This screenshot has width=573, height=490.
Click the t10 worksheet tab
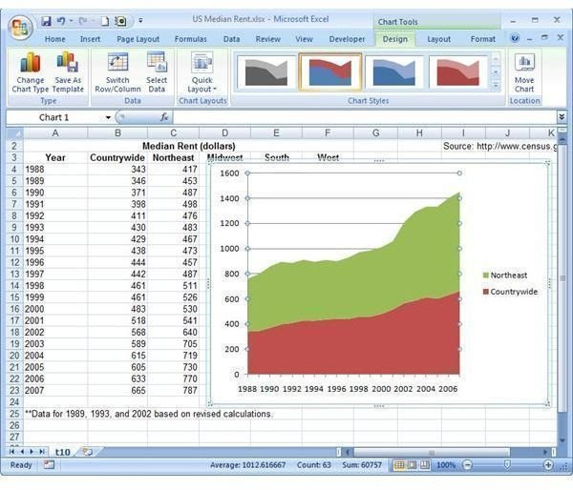62,453
